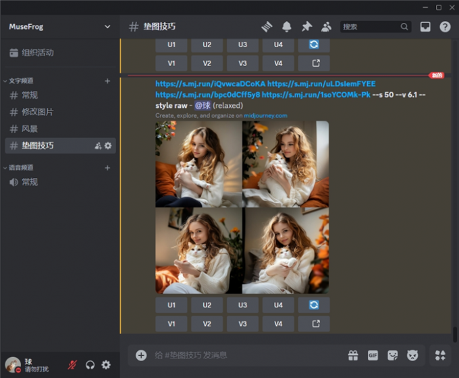Click open-in-web icon under lower grid
Viewport: 459px width, 378px height.
click(314, 323)
